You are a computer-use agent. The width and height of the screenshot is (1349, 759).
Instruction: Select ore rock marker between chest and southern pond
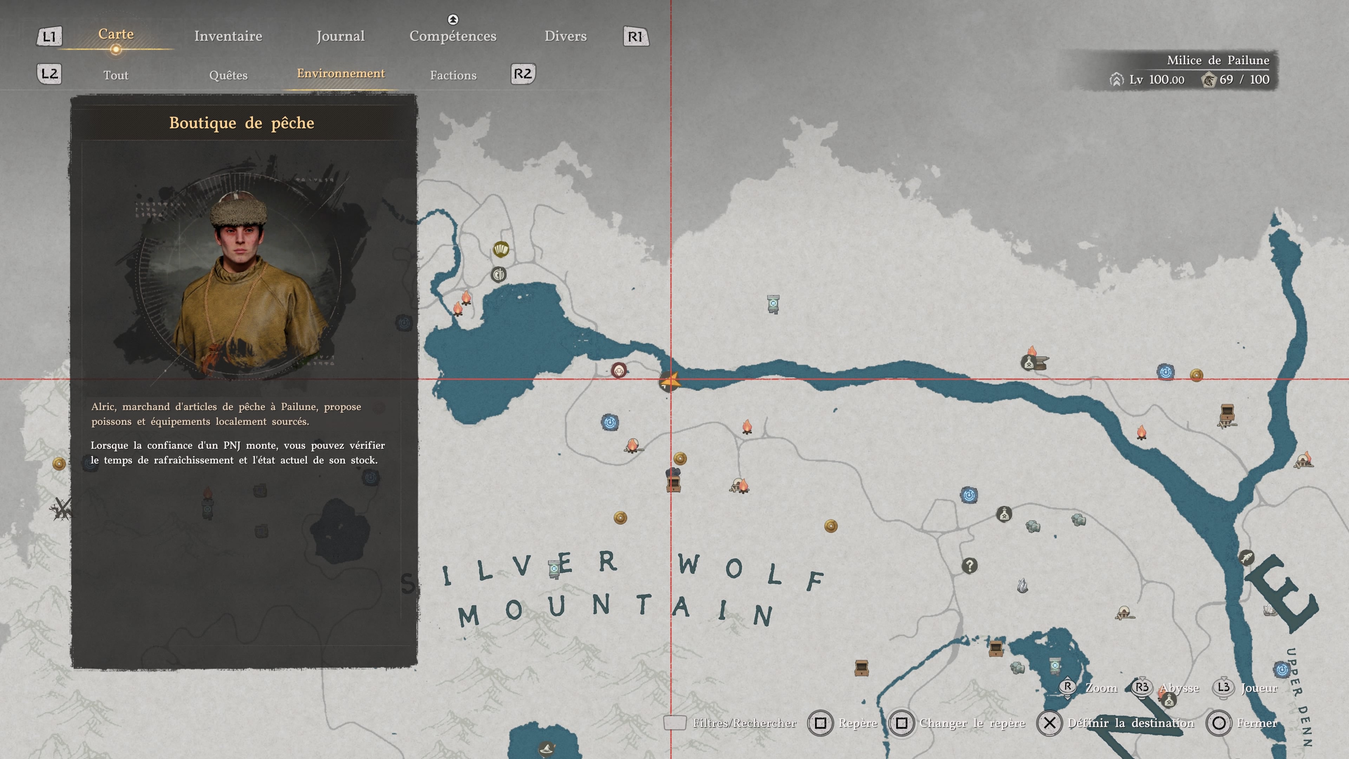pos(1017,667)
